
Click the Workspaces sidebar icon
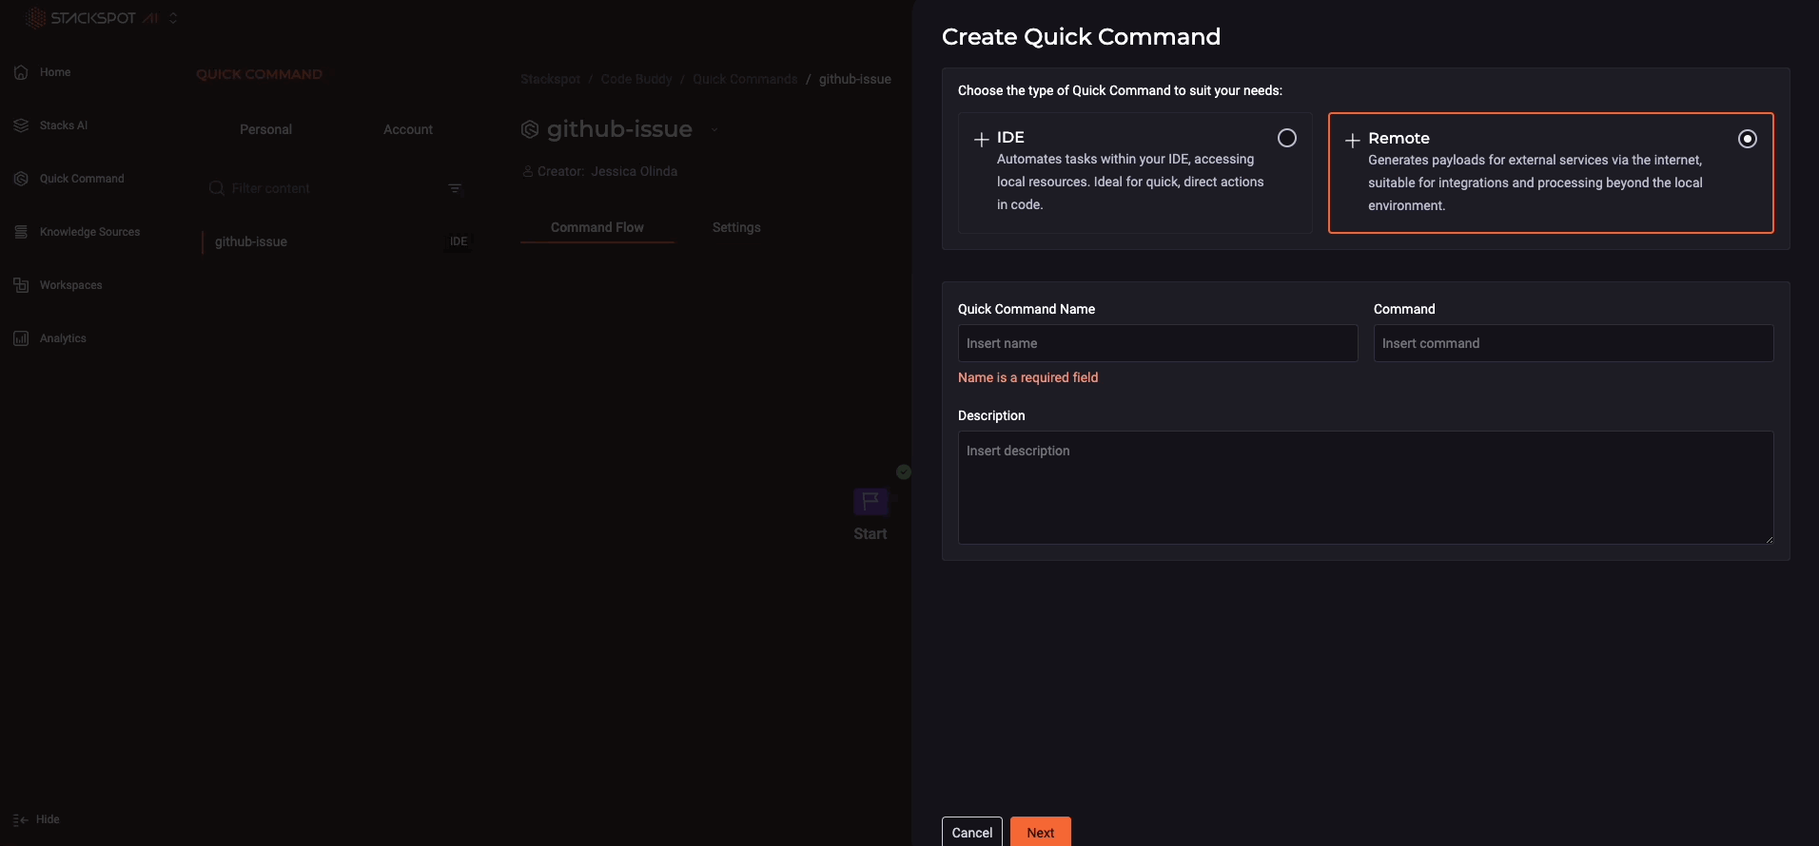click(21, 285)
